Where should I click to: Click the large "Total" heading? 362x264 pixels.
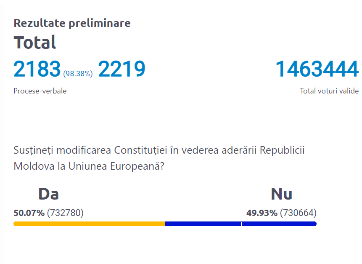(x=35, y=43)
